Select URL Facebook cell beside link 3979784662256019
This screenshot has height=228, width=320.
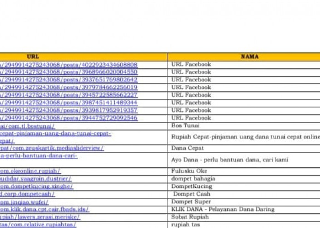click(244, 88)
